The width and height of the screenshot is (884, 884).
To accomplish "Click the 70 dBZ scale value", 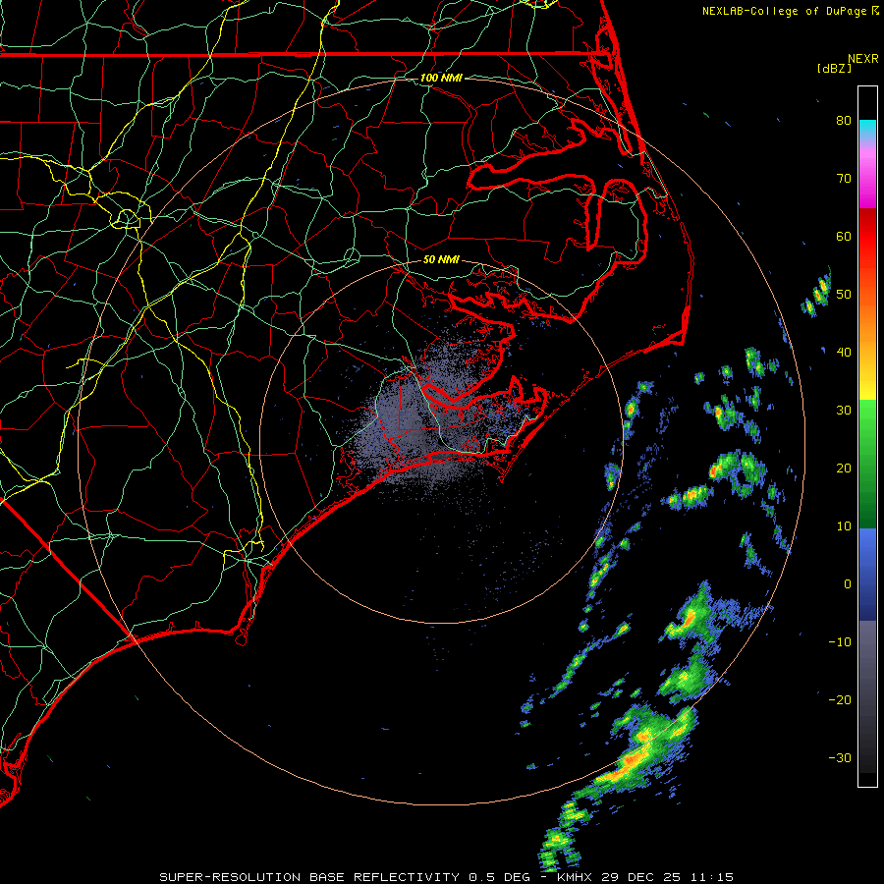I will point(844,179).
